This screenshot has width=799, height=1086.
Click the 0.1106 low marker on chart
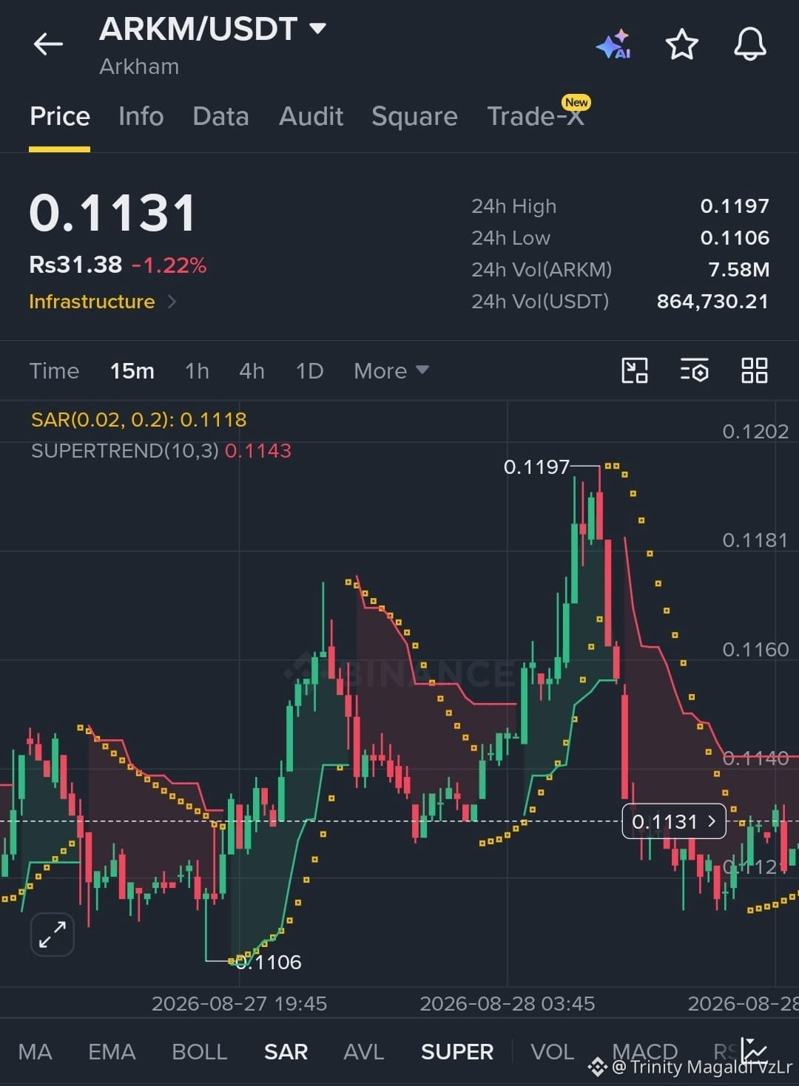click(269, 962)
